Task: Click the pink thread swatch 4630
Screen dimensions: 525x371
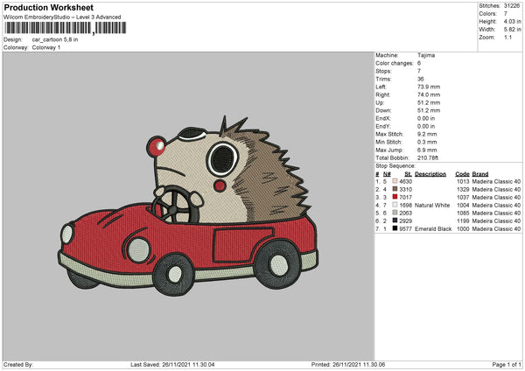Action: tap(395, 181)
